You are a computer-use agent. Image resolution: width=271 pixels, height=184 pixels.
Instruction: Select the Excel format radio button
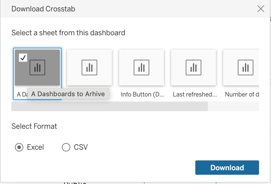coord(19,147)
